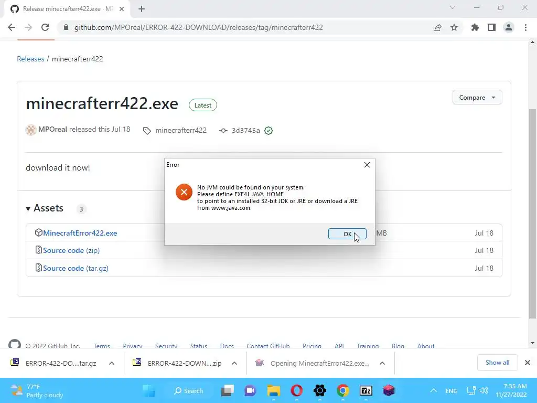The height and width of the screenshot is (403, 537).
Task: Expand options for MinecraftError422.exe download
Action: point(382,363)
